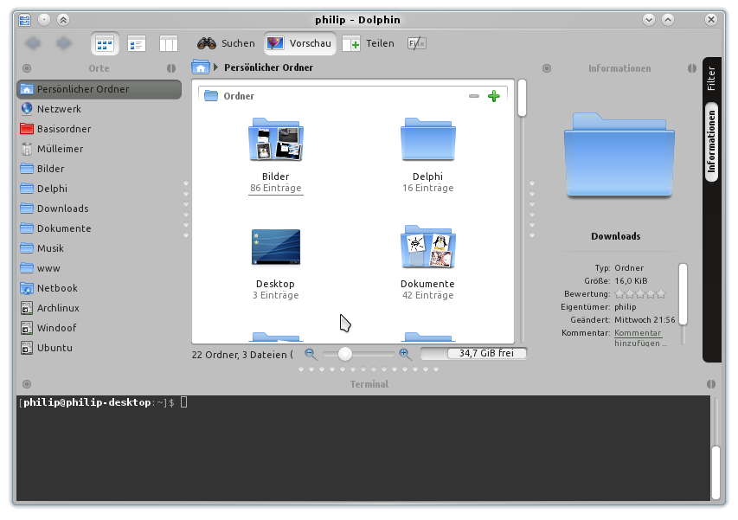Click the 'Typ: Ordner' value in info panel
Screen dimensions: 738x520
pos(629,267)
